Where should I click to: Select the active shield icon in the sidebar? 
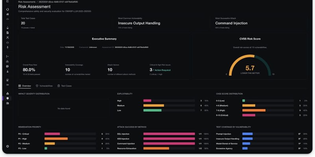tap(7, 98)
